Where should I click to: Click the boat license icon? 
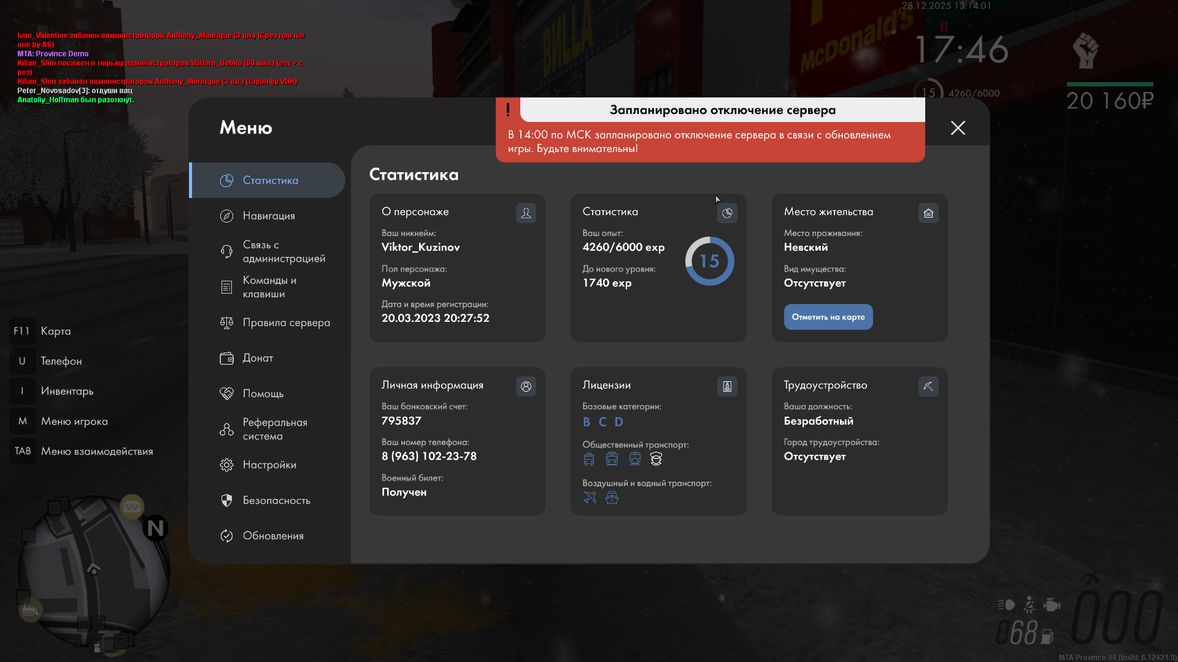pyautogui.click(x=612, y=498)
